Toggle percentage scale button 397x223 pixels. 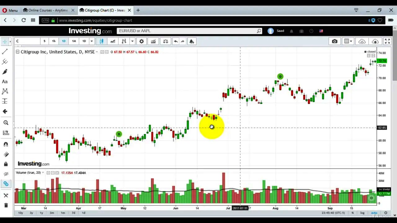(353, 213)
